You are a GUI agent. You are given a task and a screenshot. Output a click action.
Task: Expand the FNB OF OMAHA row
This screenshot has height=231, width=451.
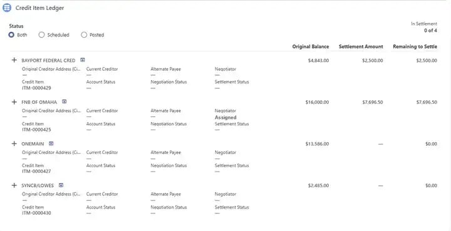pyautogui.click(x=14, y=102)
